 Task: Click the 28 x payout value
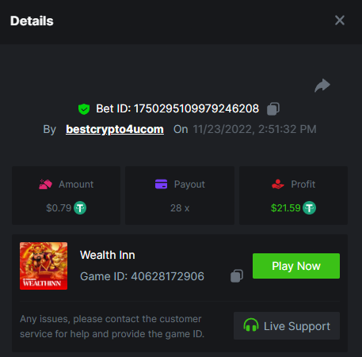point(180,208)
